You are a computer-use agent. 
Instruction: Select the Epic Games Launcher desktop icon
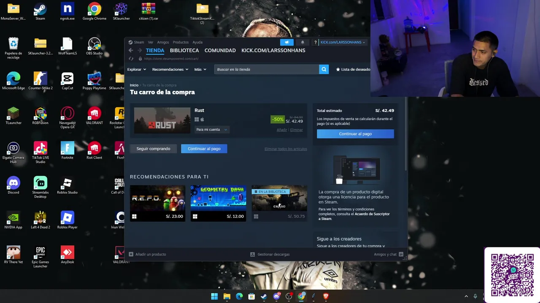40,257
